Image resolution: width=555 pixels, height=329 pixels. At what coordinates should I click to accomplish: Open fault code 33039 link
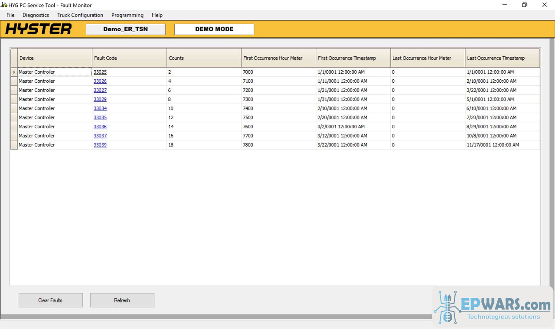point(100,145)
